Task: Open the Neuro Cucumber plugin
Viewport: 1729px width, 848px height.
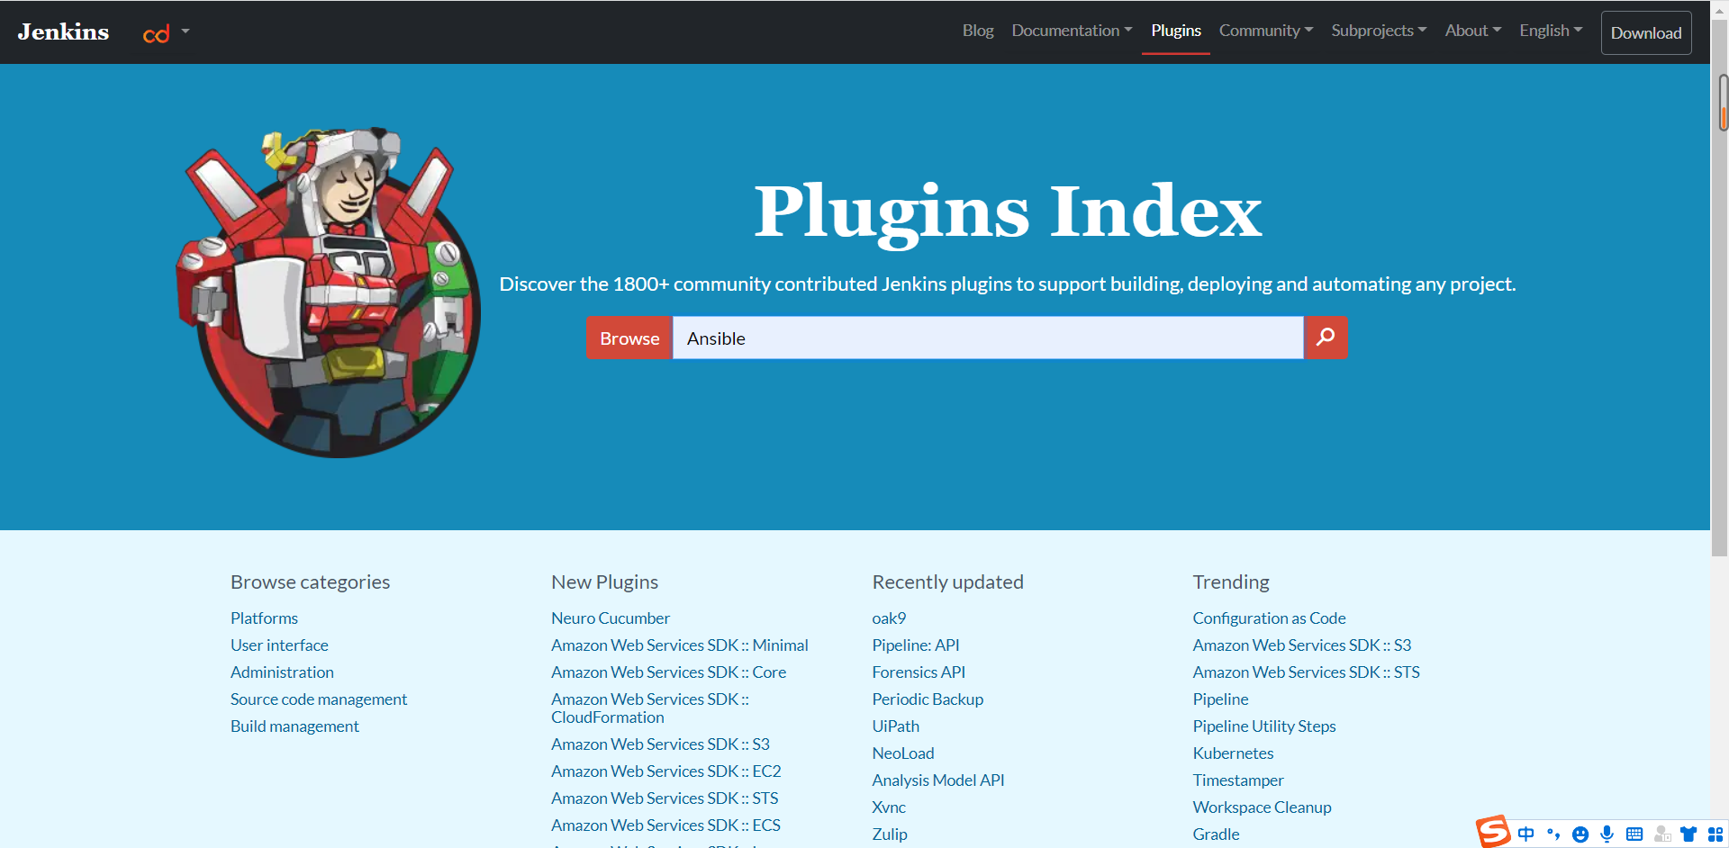Action: pos(611,618)
